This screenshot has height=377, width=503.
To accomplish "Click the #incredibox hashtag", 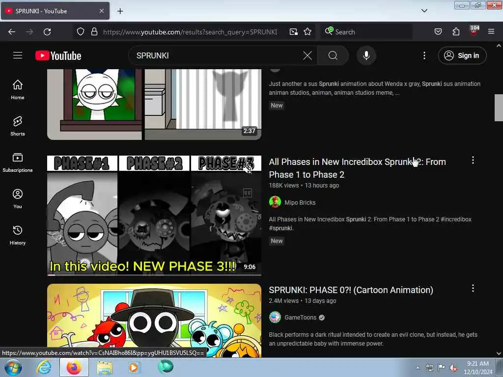I will (456, 219).
